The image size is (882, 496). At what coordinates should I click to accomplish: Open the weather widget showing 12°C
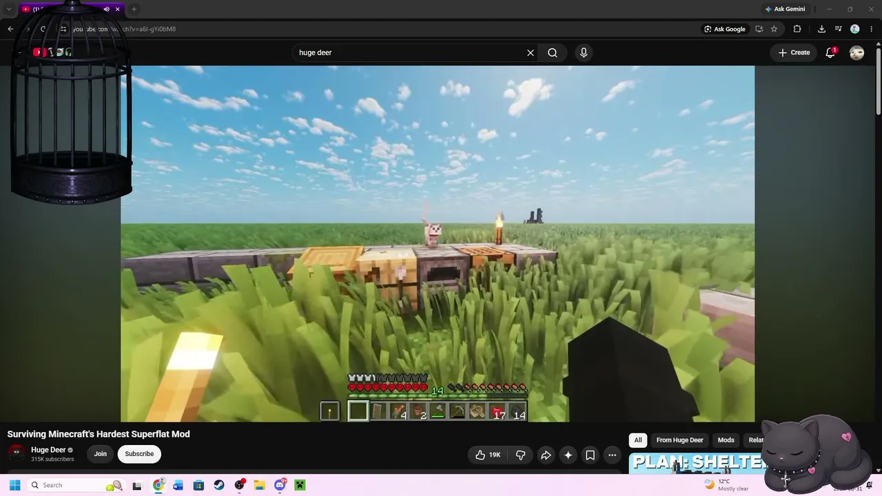tap(726, 485)
